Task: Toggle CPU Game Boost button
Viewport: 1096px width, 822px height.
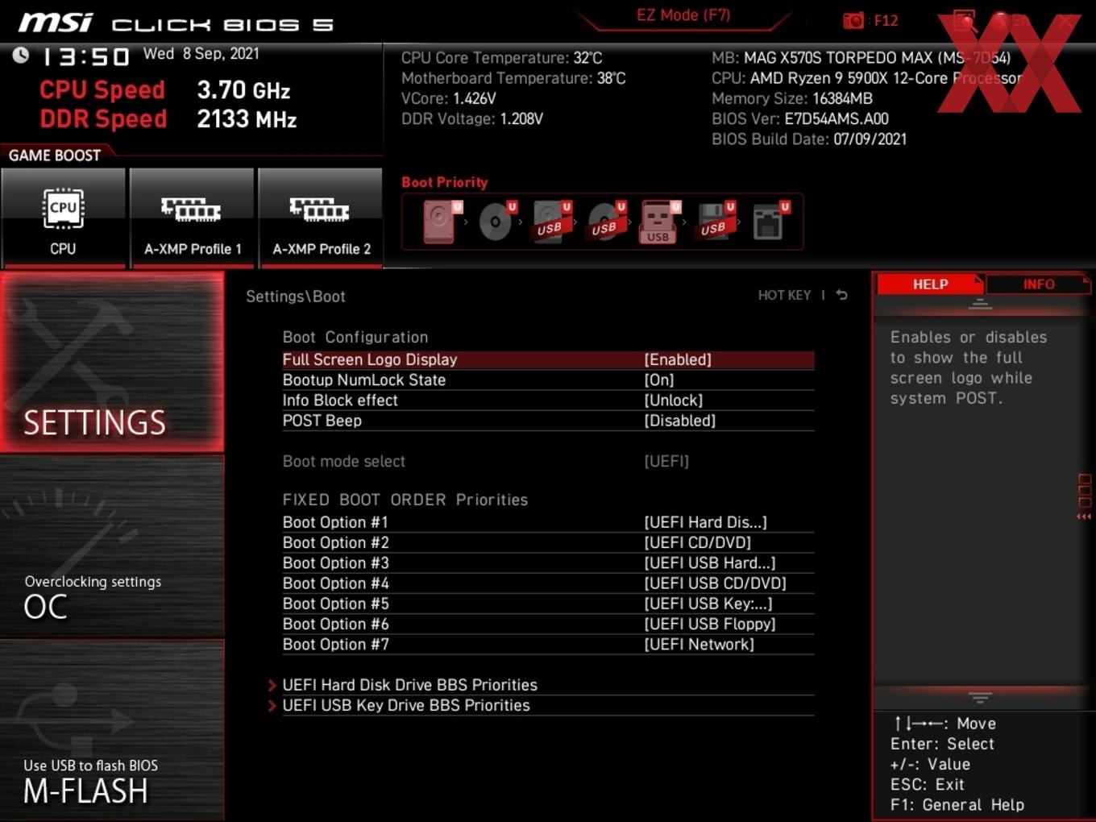Action: click(x=64, y=218)
